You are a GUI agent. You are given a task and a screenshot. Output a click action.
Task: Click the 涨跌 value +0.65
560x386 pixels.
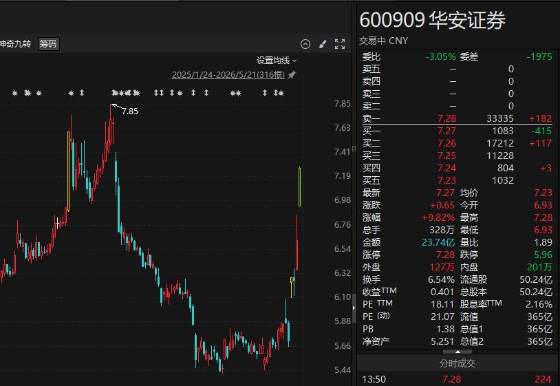[442, 205]
